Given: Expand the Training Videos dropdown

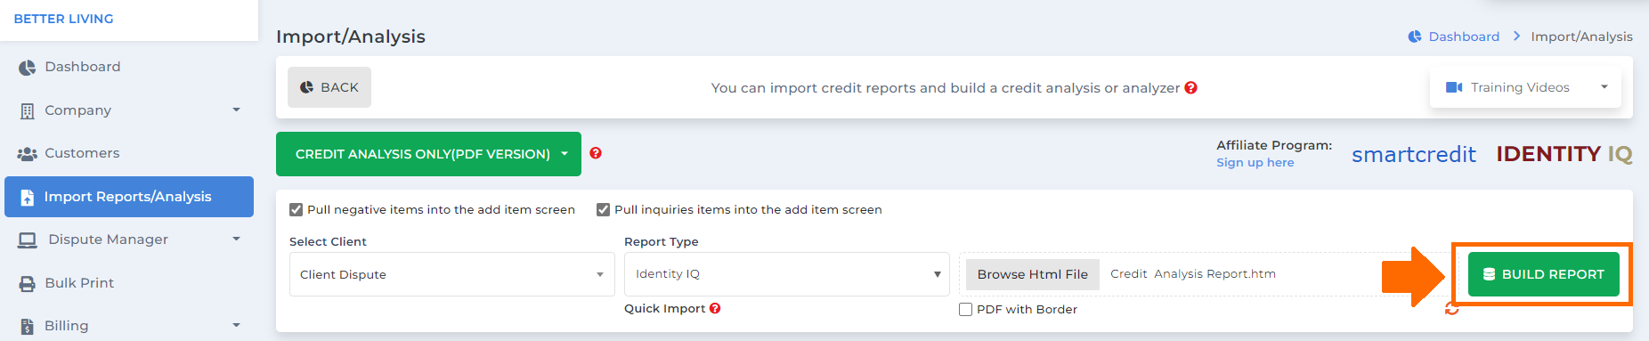Looking at the screenshot, I should click(1525, 87).
